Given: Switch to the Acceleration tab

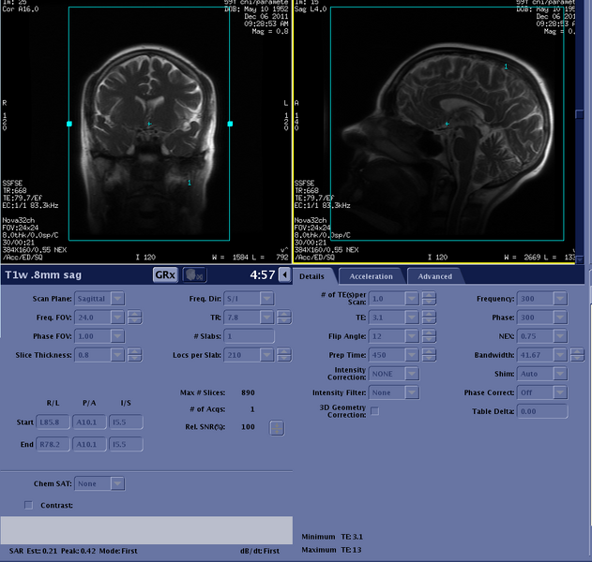Looking at the screenshot, I should click(372, 276).
